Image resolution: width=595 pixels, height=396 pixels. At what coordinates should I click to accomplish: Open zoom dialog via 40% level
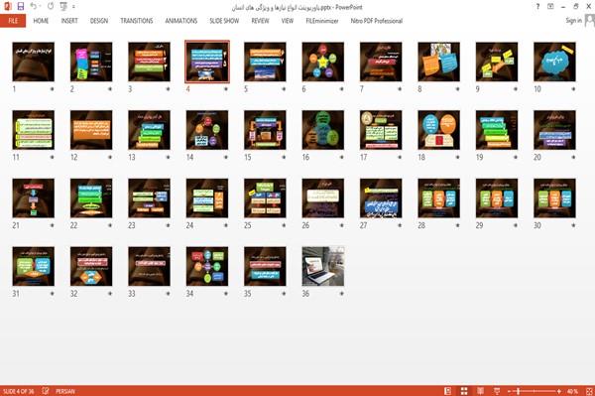[572, 391]
